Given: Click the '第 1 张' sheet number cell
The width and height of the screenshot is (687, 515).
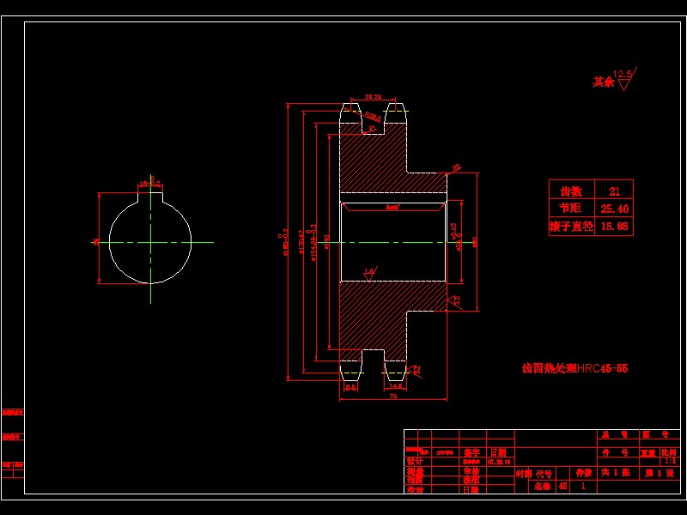Looking at the screenshot, I should coord(660,473).
